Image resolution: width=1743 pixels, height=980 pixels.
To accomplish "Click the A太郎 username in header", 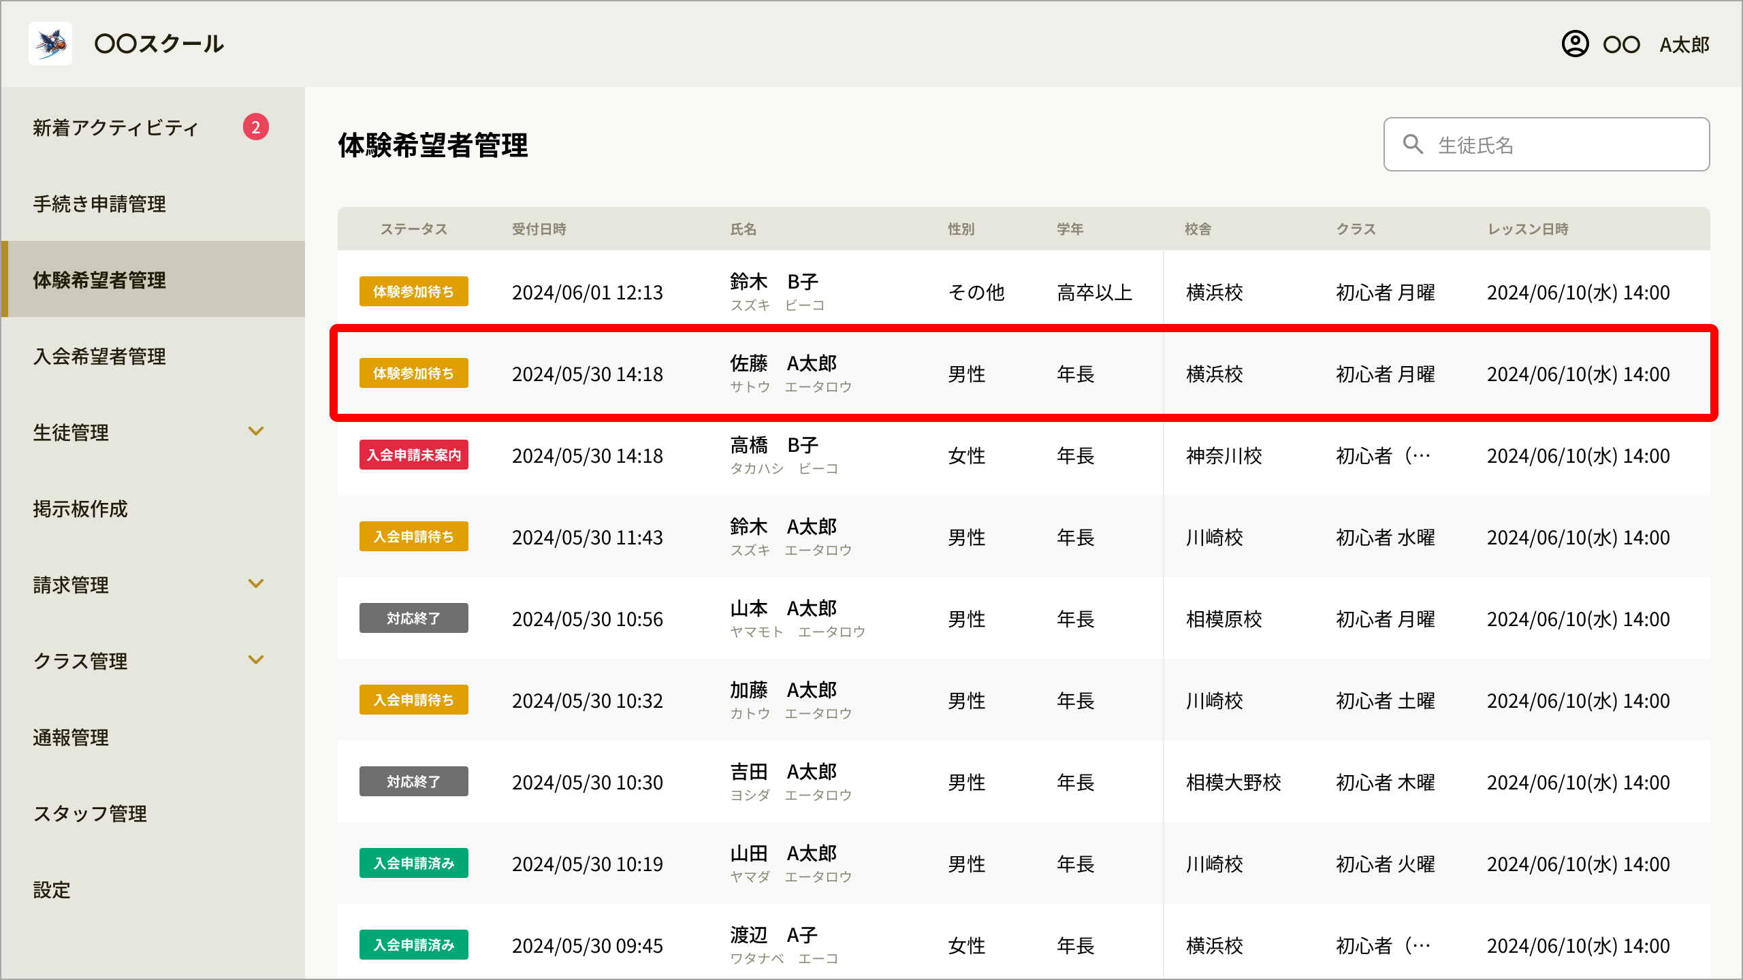I will coord(1684,45).
